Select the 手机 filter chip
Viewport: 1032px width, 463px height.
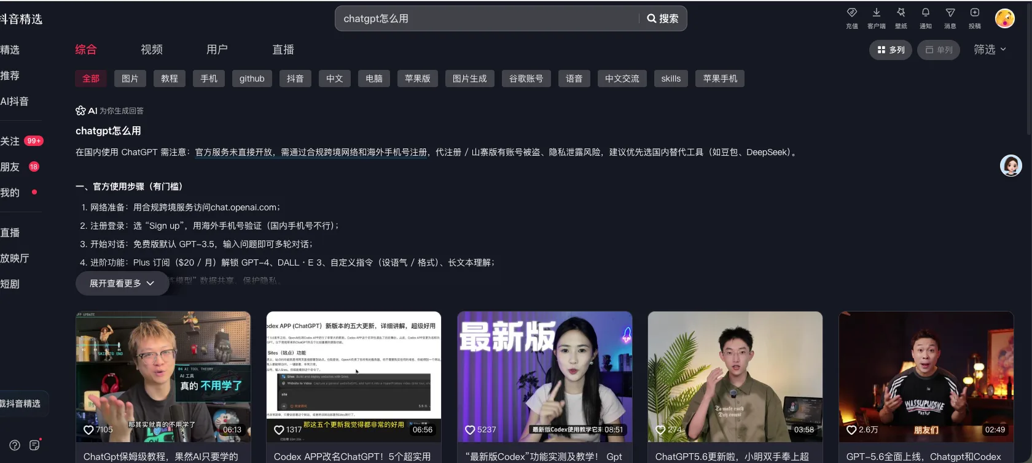click(209, 78)
